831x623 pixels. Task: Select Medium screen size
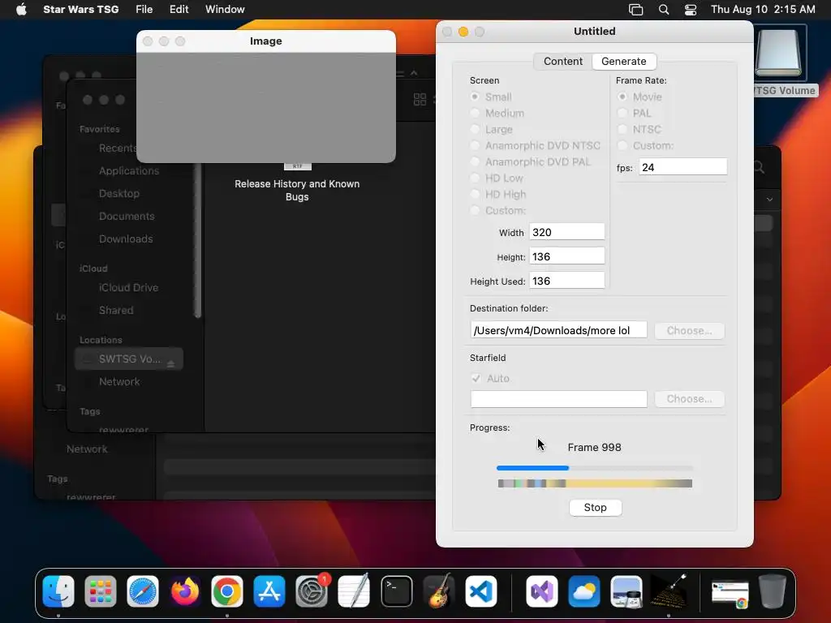pyautogui.click(x=475, y=114)
